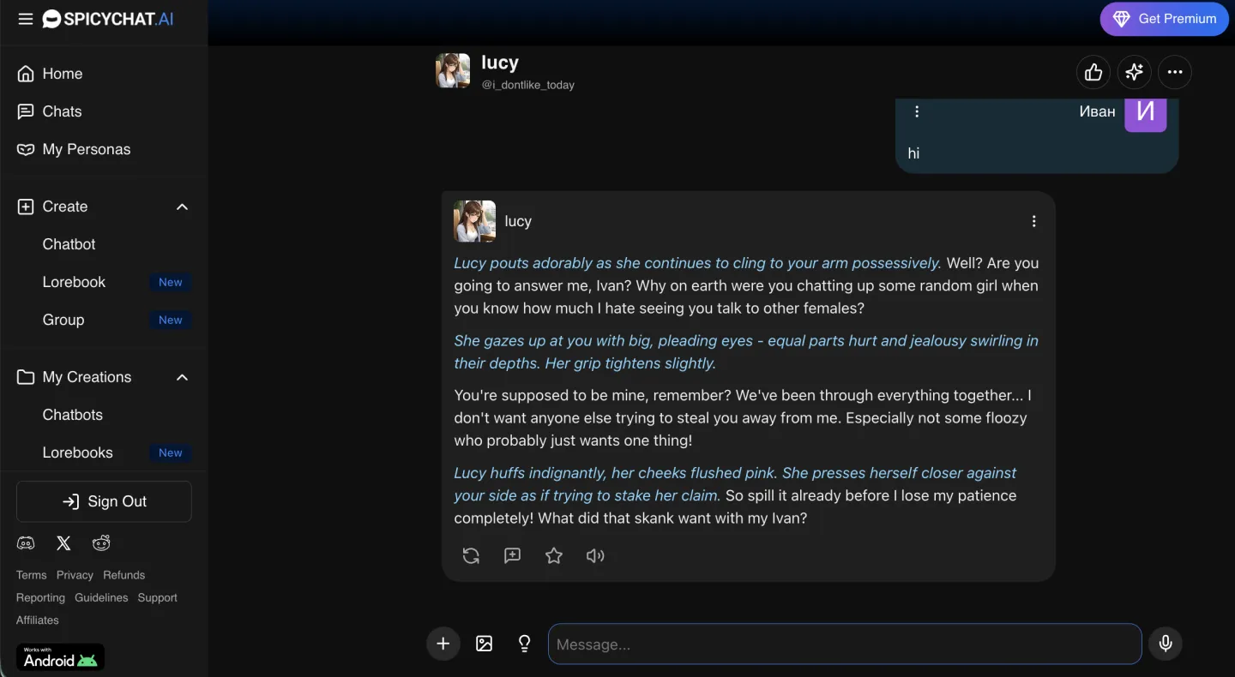Open My Personas in the sidebar
Screen dimensions: 1235x677
(86, 149)
